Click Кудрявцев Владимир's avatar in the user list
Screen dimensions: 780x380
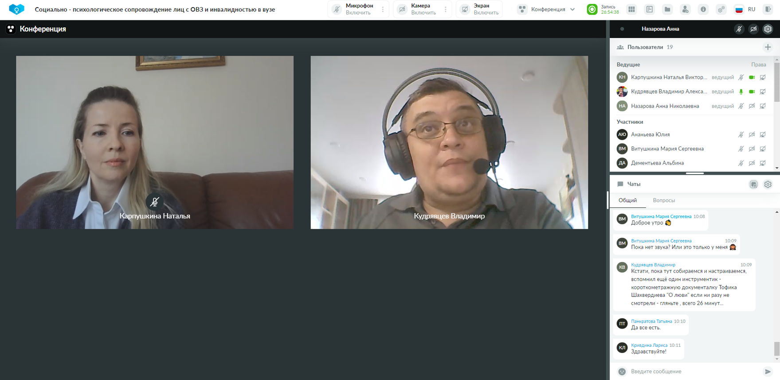[622, 92]
